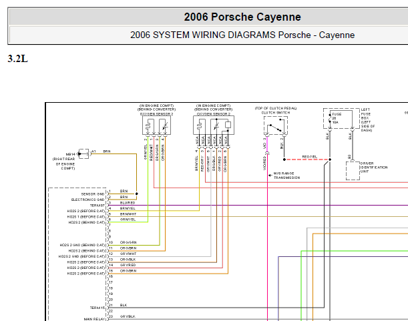This screenshot has height=321, width=408.
Task: Click the 'BRN' wire label at pin 2
Action: 124,197
